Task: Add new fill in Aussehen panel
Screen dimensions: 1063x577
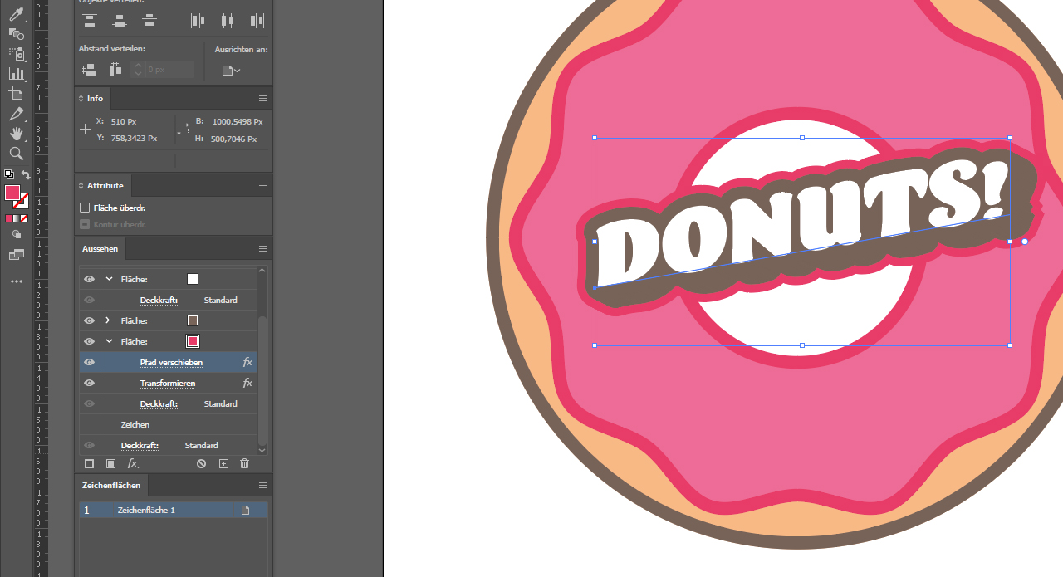Action: [110, 463]
